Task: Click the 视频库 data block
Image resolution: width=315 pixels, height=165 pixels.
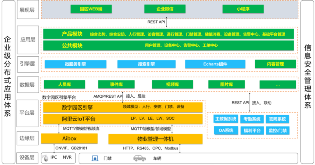Action: pyautogui.click(x=172, y=85)
